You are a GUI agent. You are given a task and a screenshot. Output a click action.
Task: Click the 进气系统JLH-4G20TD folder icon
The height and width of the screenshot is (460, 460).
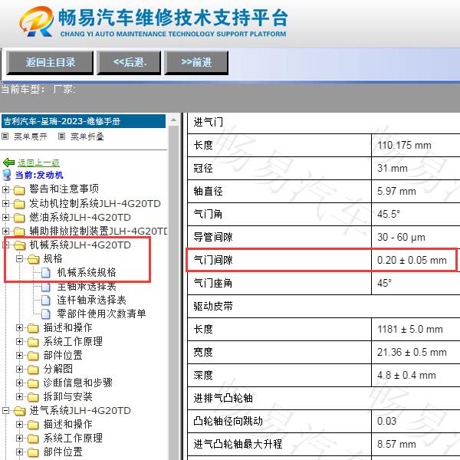tap(19, 411)
